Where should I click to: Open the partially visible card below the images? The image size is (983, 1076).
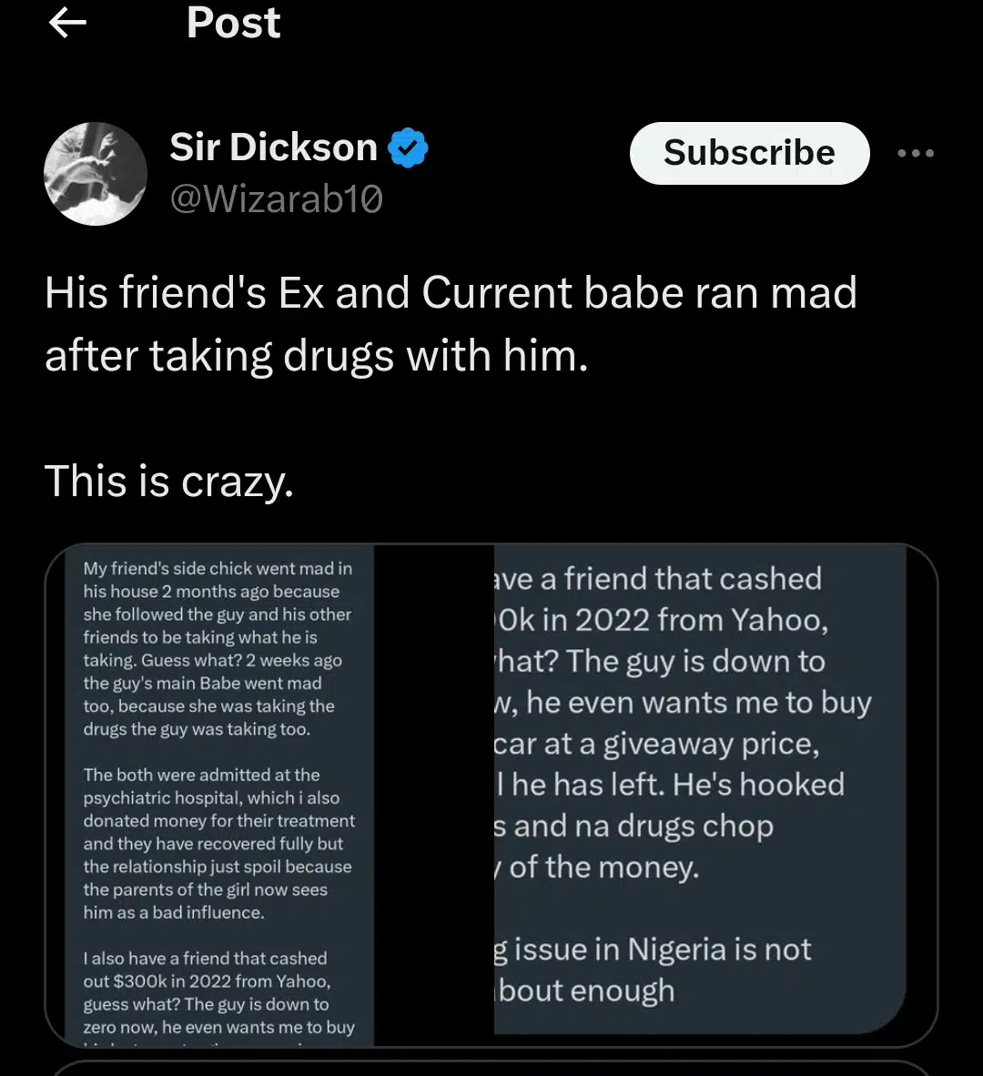tap(491, 1067)
